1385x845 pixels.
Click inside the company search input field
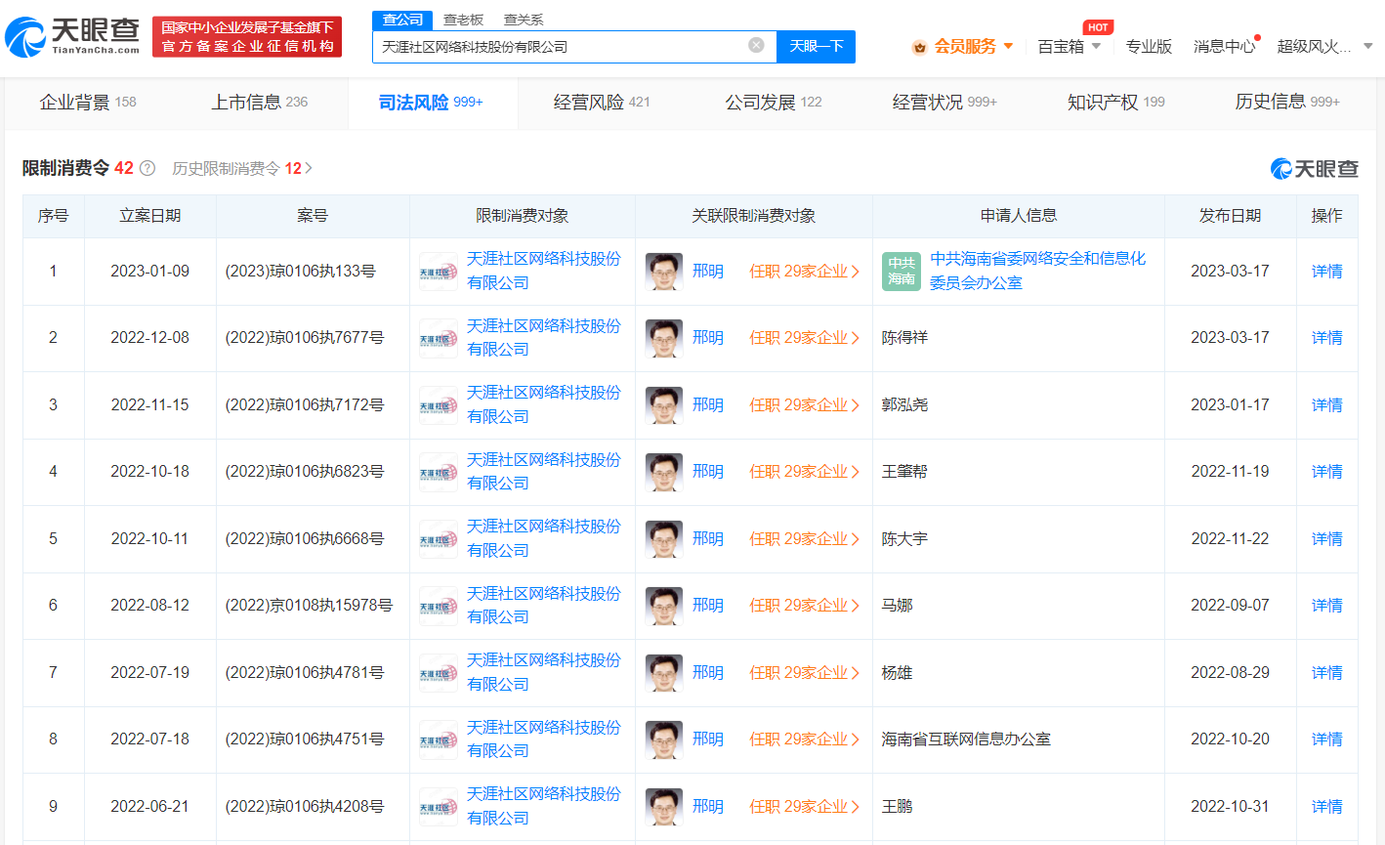coord(557,47)
